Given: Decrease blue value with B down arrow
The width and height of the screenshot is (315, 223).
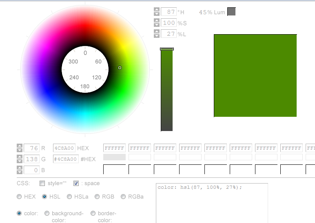Looking at the screenshot, I should pos(20,172).
